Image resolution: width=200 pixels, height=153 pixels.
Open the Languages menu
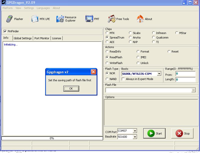43,8
